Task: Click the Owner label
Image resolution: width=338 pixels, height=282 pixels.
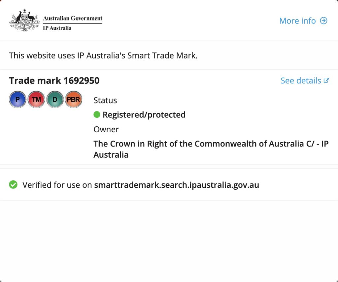Action: pos(106,129)
